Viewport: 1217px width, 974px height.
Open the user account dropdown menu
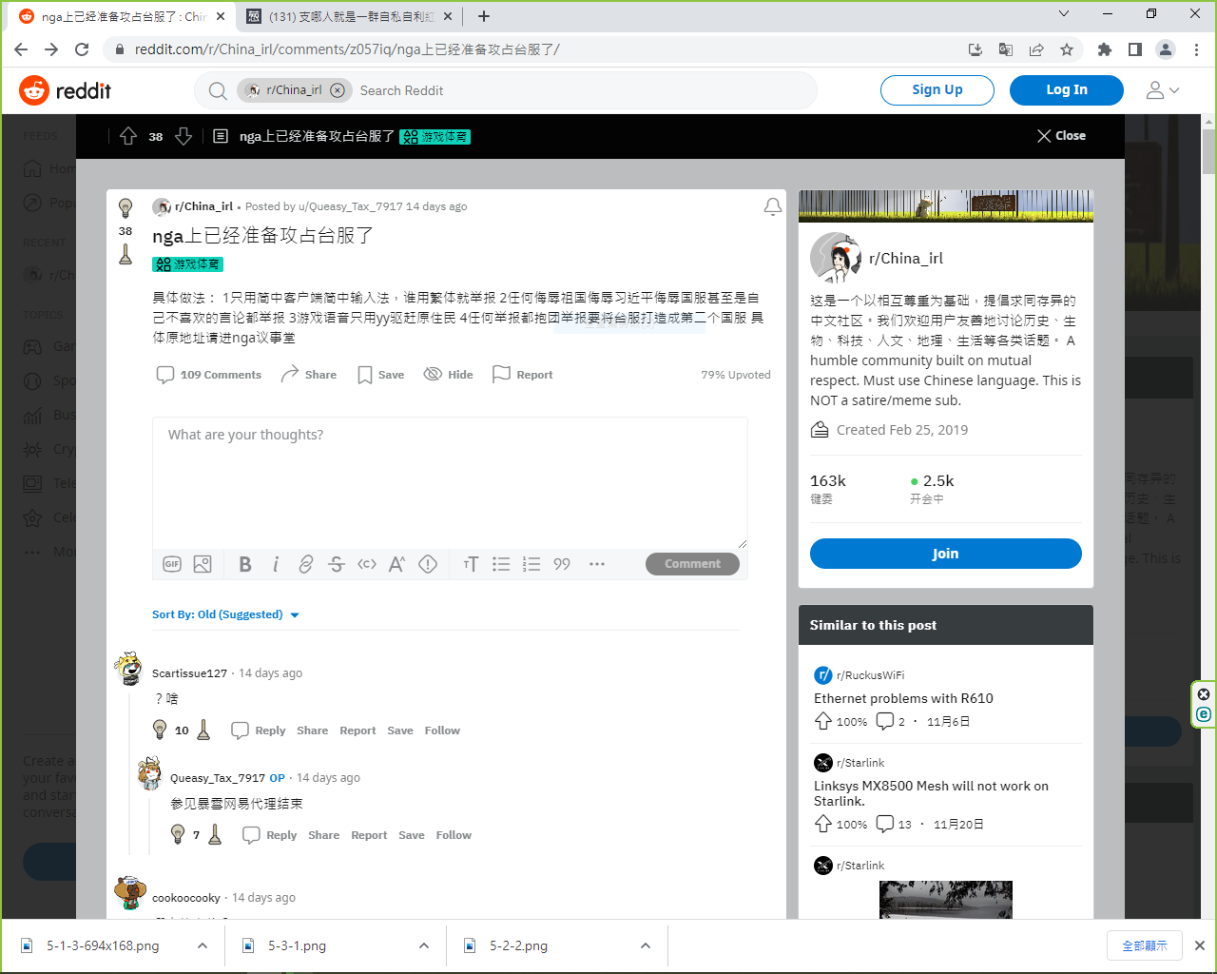[1163, 90]
